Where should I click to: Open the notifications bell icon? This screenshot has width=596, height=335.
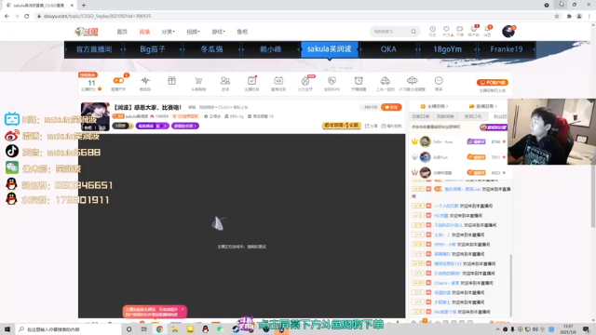(487, 31)
